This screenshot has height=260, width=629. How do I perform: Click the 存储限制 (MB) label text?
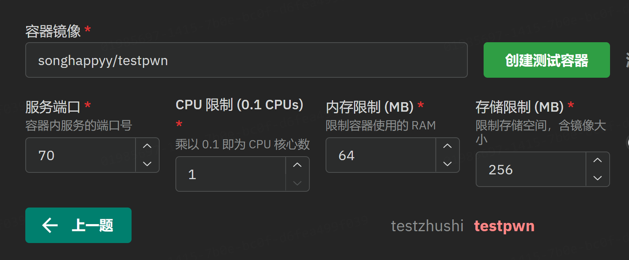(519, 106)
